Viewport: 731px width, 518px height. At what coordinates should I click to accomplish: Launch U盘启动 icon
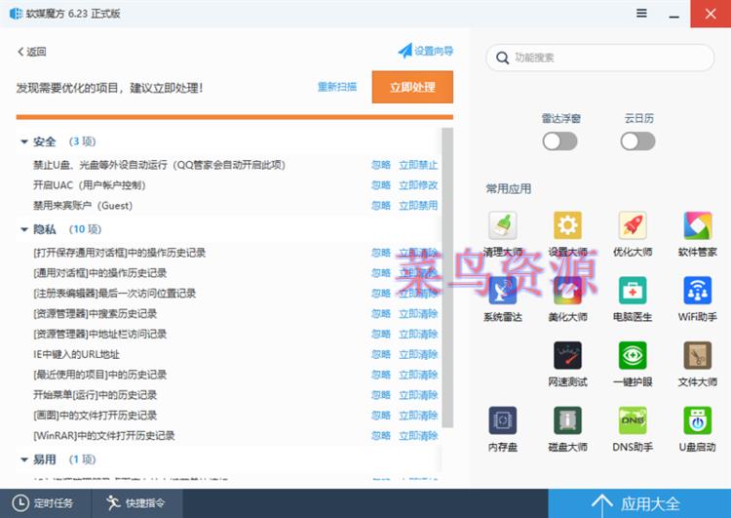tap(698, 420)
